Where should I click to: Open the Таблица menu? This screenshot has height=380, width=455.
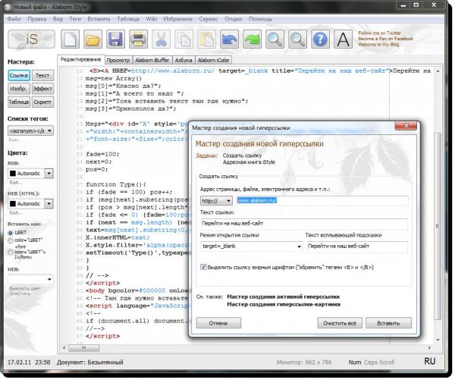(128, 19)
